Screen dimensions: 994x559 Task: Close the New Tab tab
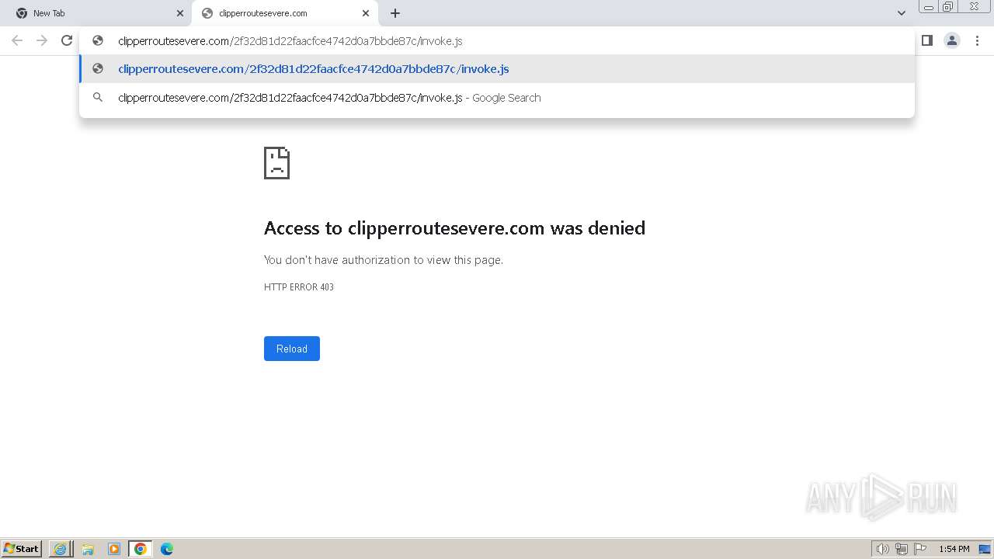pos(180,13)
